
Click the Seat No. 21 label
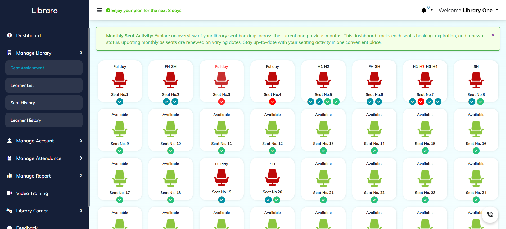(x=323, y=193)
